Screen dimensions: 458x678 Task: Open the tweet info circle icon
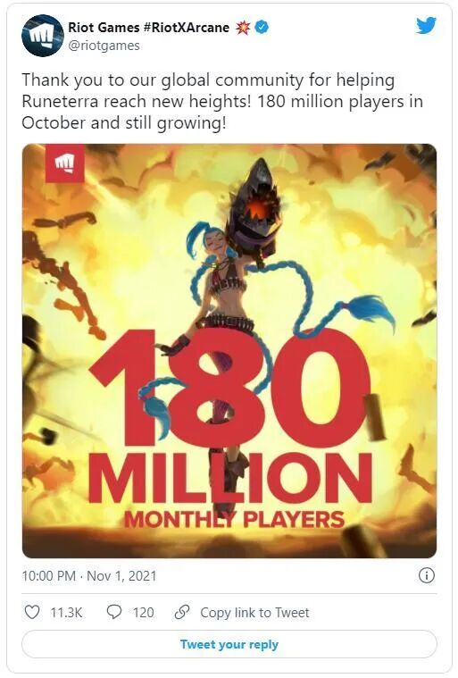(x=427, y=575)
